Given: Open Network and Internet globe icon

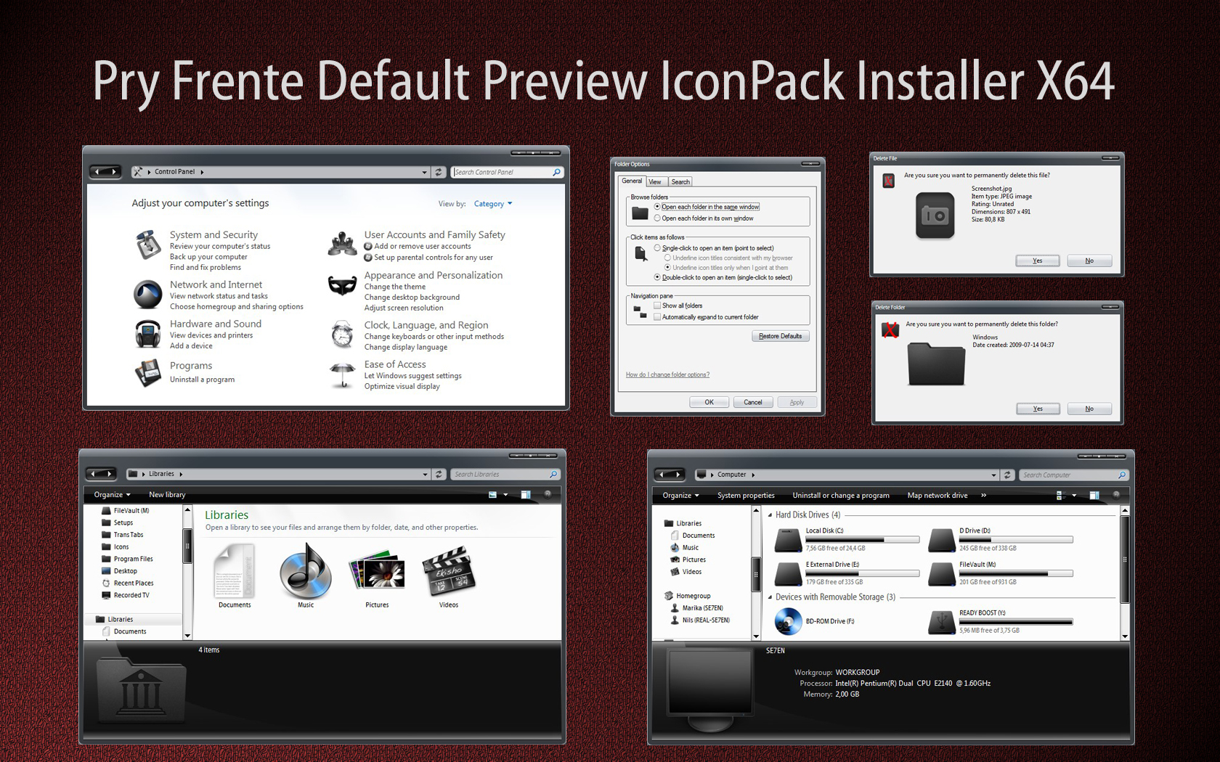Looking at the screenshot, I should coord(147,295).
